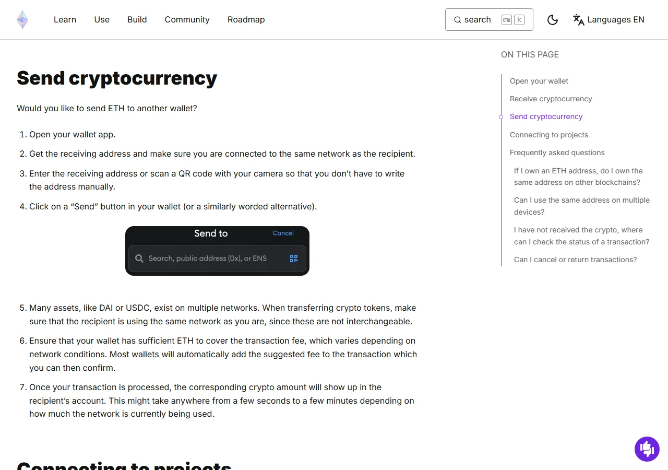668x470 pixels.
Task: Jump to Open your wallet section
Action: click(539, 81)
